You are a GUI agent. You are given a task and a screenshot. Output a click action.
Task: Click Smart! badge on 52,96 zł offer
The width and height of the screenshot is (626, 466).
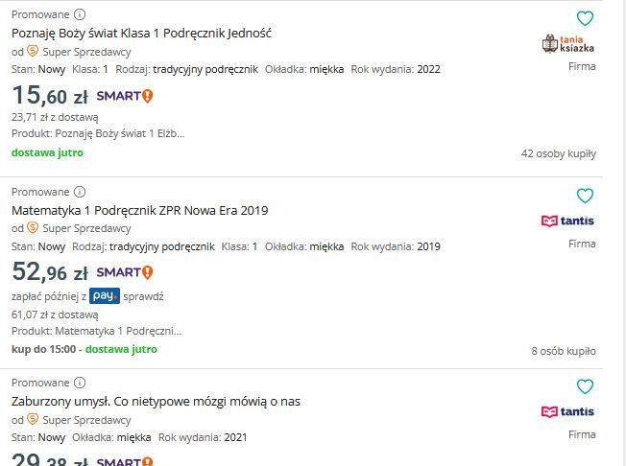coord(125,272)
